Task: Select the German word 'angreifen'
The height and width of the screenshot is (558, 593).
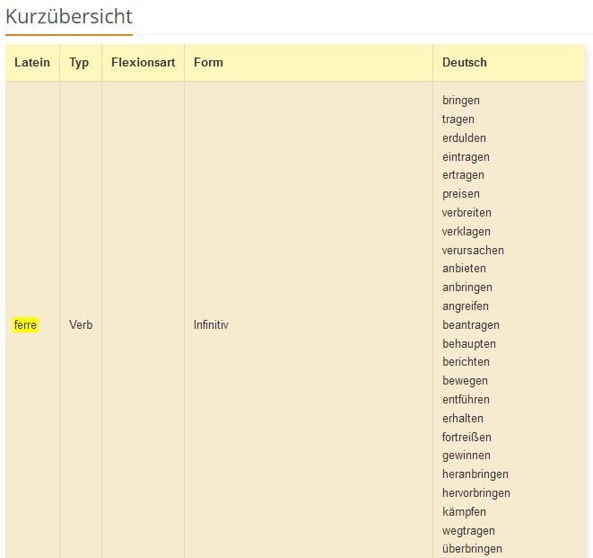Action: 466,306
